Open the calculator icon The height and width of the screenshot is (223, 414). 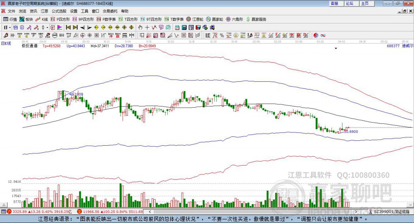pyautogui.click(x=184, y=28)
